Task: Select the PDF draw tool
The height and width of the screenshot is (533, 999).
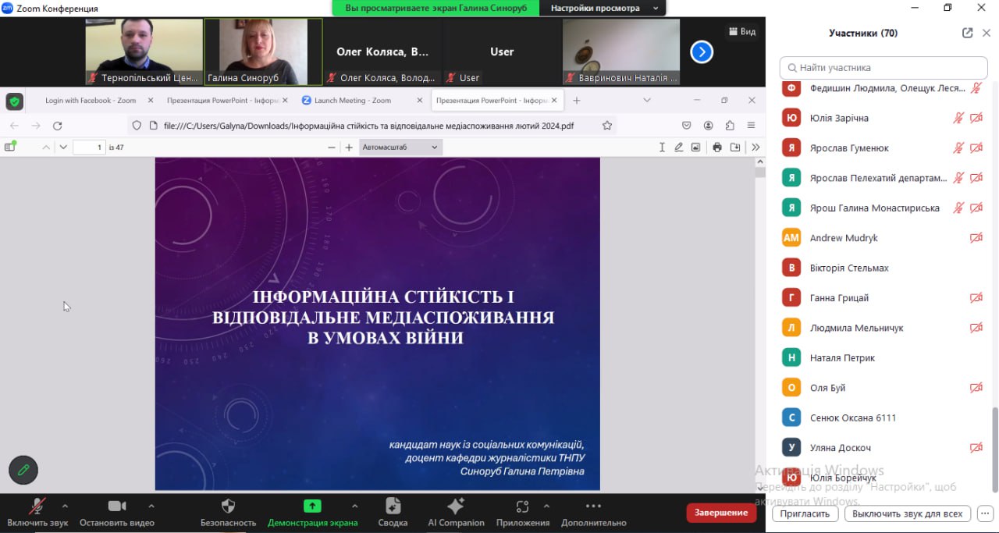Action: coord(679,147)
